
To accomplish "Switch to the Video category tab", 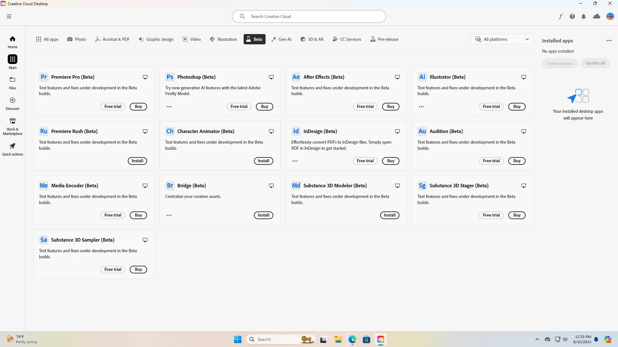I will (x=192, y=39).
